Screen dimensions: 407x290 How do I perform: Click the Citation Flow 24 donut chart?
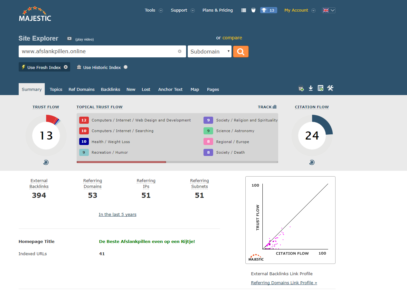[312, 136]
